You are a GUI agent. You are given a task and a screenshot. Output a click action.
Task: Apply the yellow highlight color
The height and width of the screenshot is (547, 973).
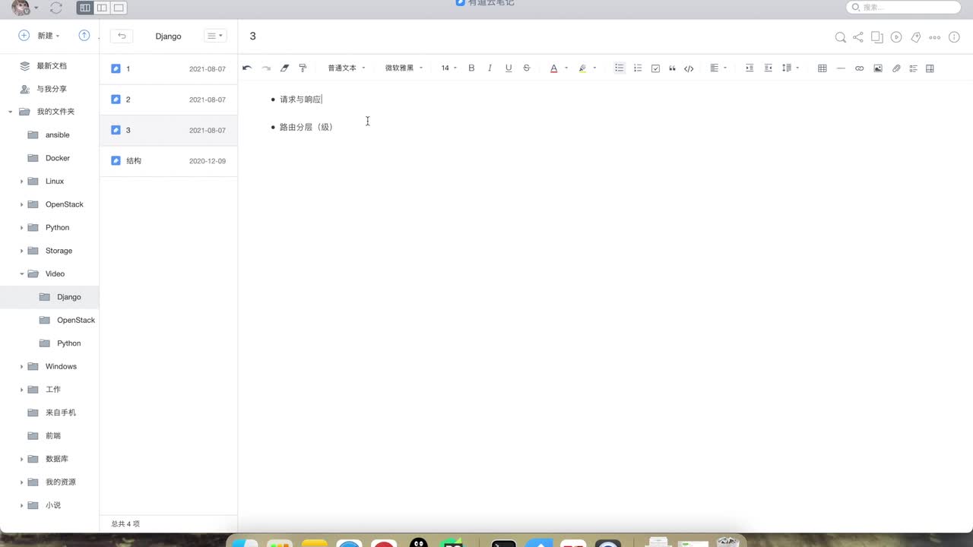[582, 68]
